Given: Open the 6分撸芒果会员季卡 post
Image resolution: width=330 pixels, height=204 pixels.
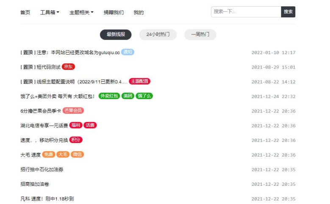Looking at the screenshot, I should pos(41,111).
